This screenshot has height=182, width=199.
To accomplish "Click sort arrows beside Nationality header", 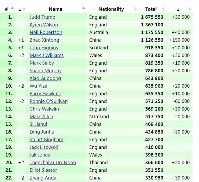I will [136, 9].
